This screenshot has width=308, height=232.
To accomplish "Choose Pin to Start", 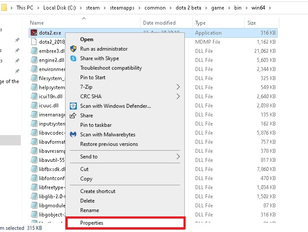I will pyautogui.click(x=125, y=77).
